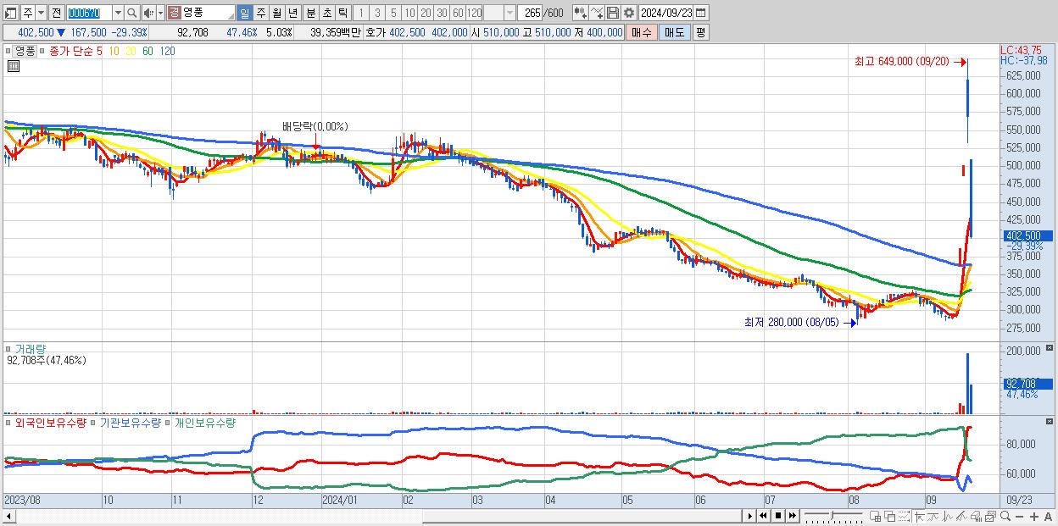
Task: Click the play button in bottom playback controls
Action: (x=750, y=516)
